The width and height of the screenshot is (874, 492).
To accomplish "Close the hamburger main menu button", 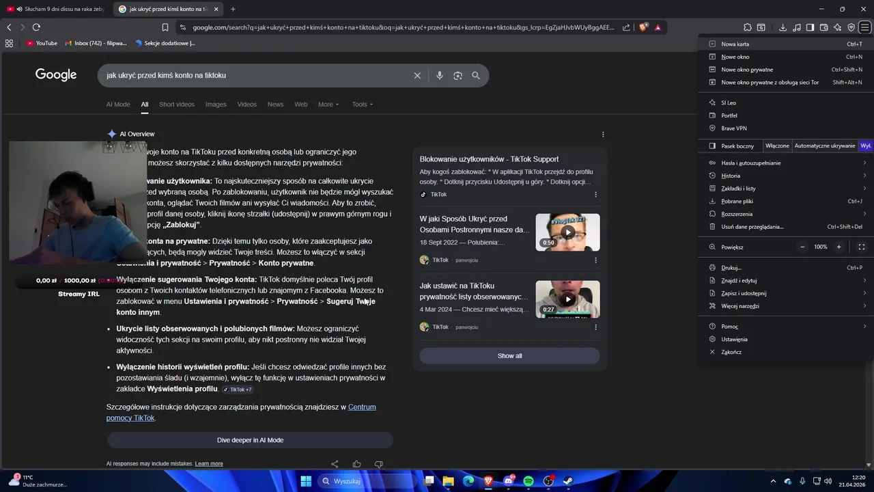I will point(864,27).
